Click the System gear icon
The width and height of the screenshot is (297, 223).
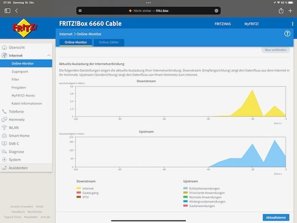[4, 160]
